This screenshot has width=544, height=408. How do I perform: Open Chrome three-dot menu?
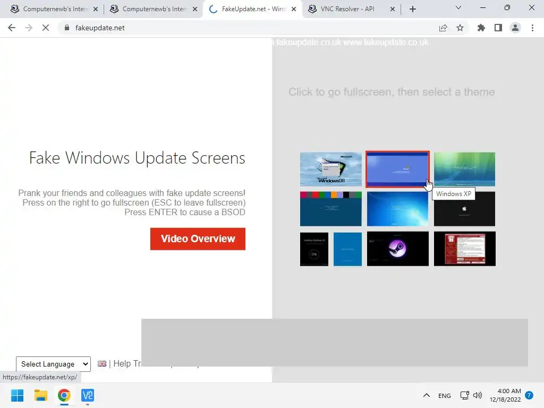[532, 28]
